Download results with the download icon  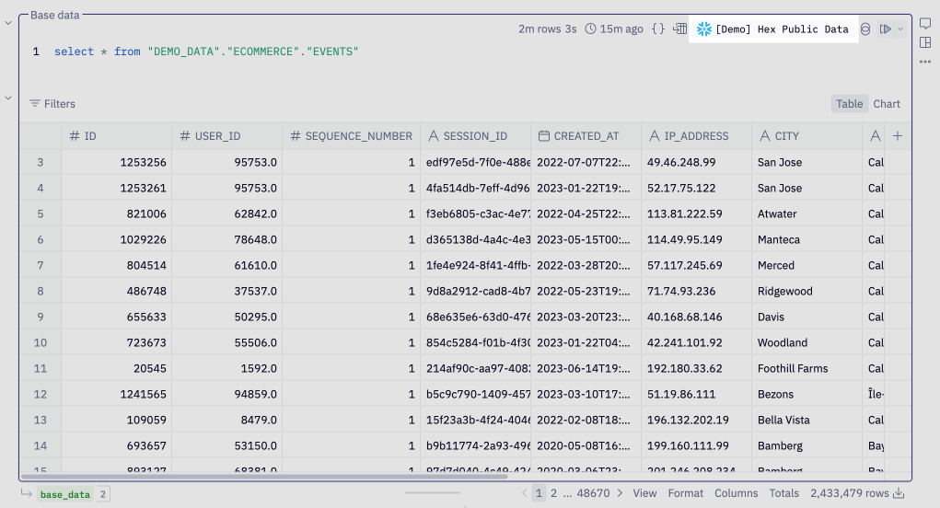tap(899, 493)
